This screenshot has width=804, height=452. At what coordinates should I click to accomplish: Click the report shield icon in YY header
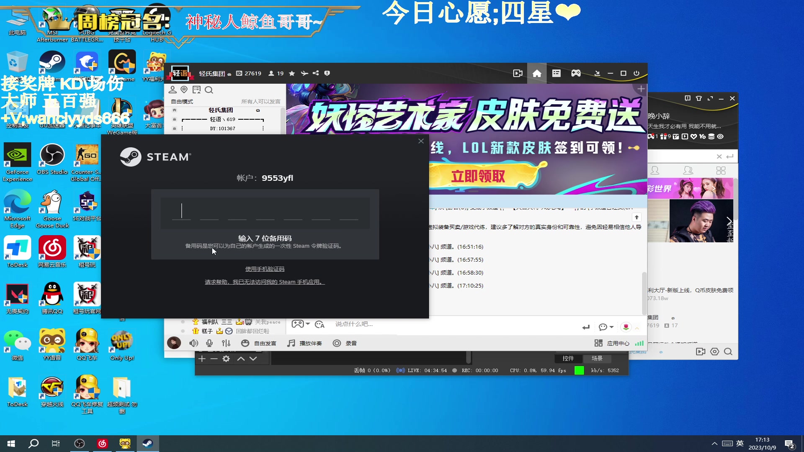pos(327,73)
